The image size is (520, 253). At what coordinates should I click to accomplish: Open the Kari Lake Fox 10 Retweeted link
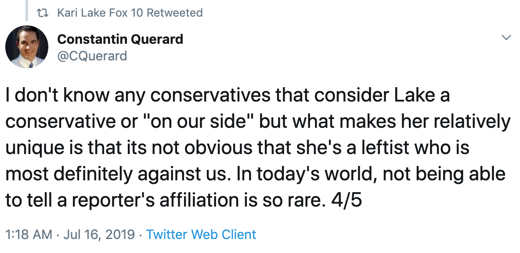tap(130, 13)
